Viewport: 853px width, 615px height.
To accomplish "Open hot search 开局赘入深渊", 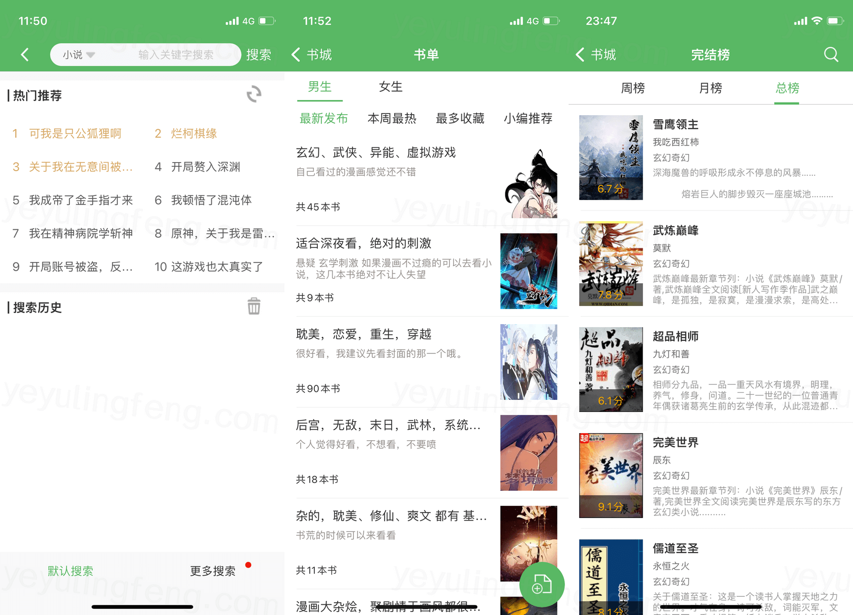I will (x=206, y=167).
